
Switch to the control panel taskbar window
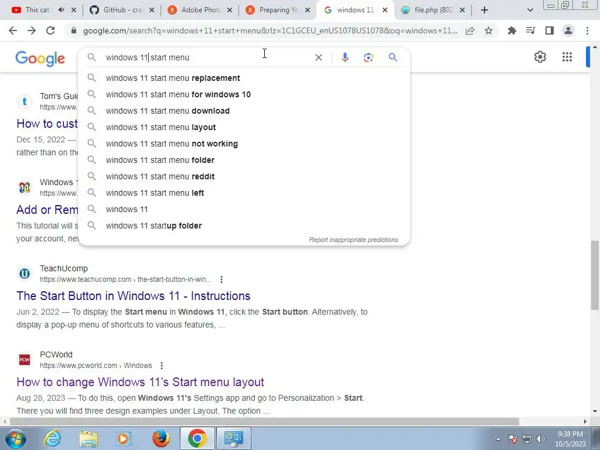tap(234, 438)
